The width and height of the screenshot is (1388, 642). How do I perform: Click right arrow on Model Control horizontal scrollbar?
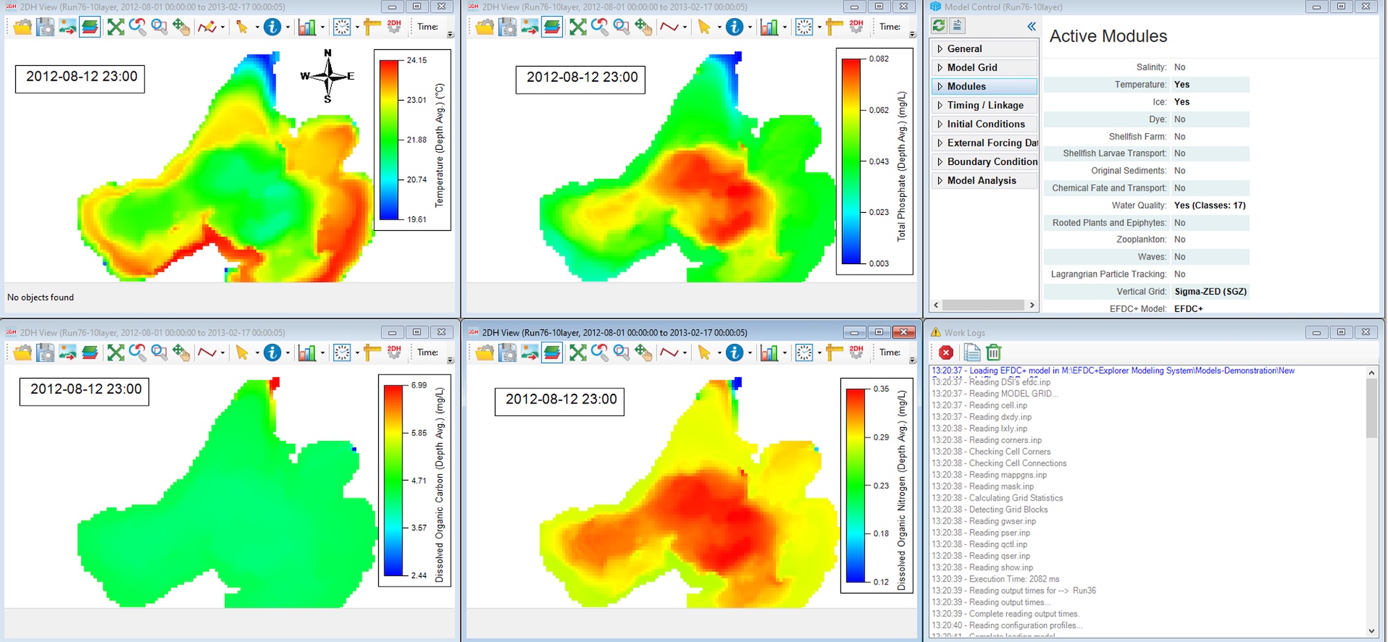point(1032,305)
